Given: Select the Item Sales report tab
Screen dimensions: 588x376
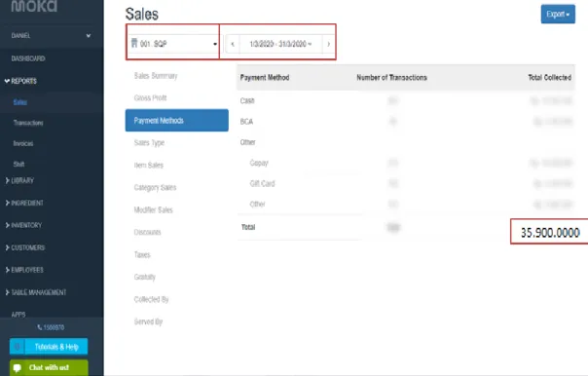Looking at the screenshot, I should (x=149, y=166).
